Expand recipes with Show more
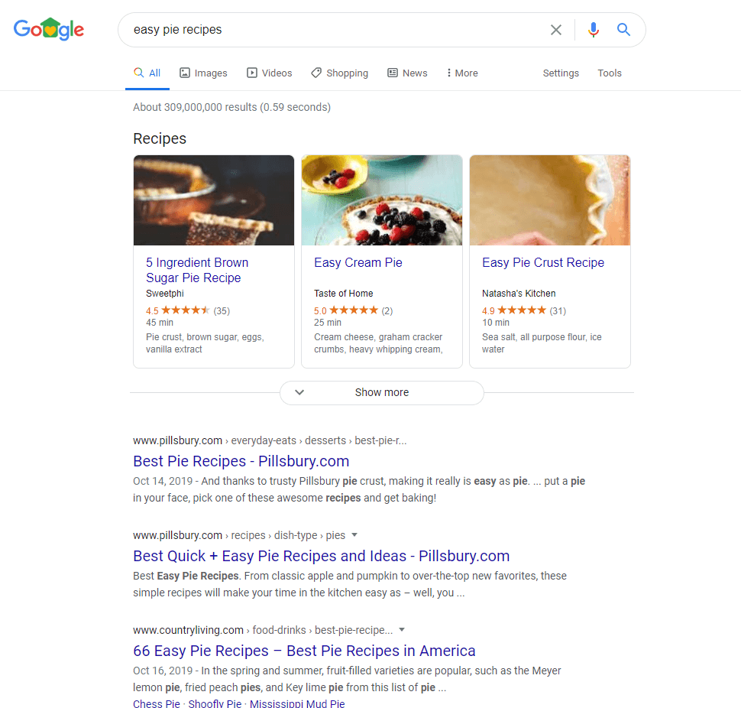 click(381, 392)
